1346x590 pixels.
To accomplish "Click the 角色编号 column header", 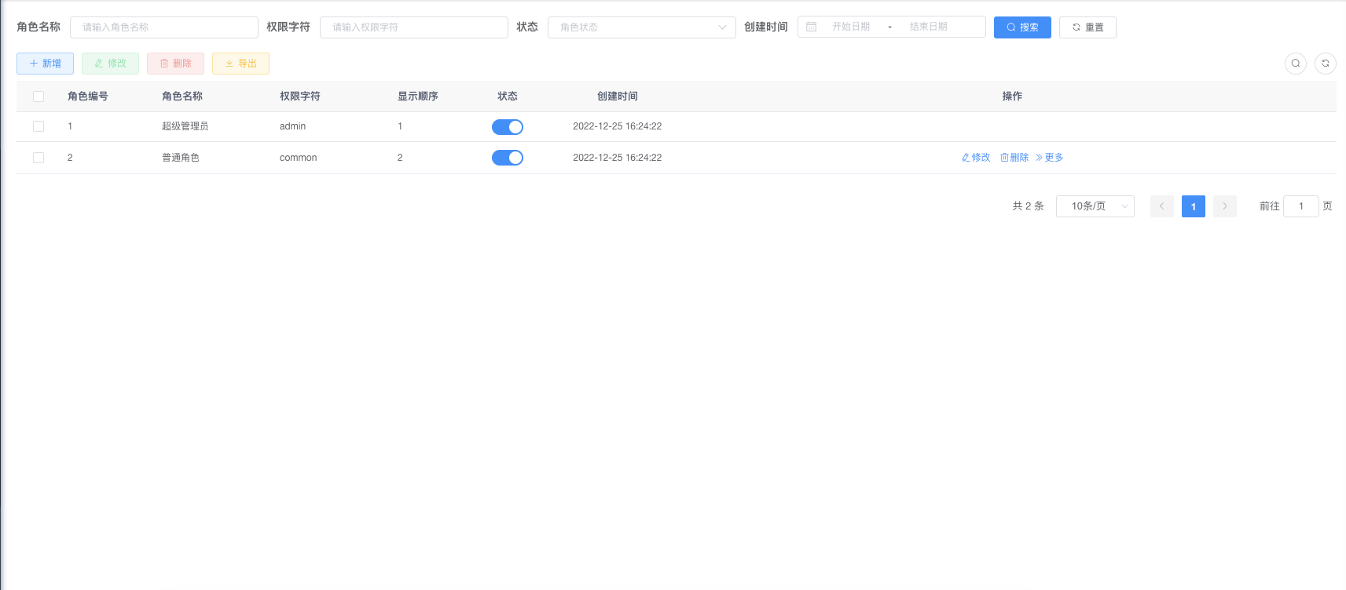I will tap(88, 97).
